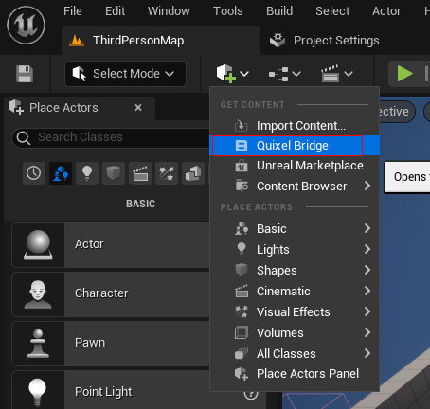This screenshot has width=430, height=409.
Task: Open the Edit menu
Action: (115, 11)
